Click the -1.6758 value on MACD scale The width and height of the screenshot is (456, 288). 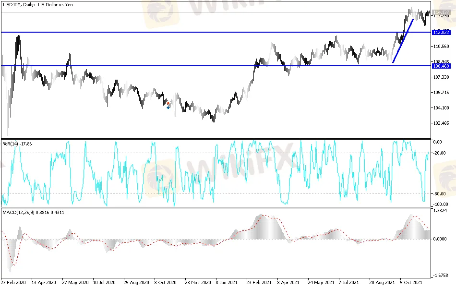(x=441, y=276)
